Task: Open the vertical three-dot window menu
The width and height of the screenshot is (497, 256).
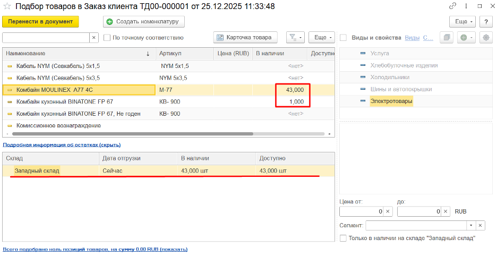Action: tap(465, 6)
